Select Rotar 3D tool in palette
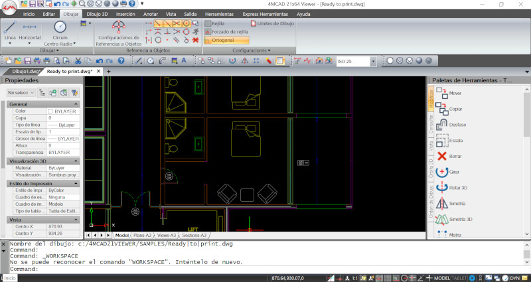Image resolution: width=531 pixels, height=282 pixels. (451, 188)
